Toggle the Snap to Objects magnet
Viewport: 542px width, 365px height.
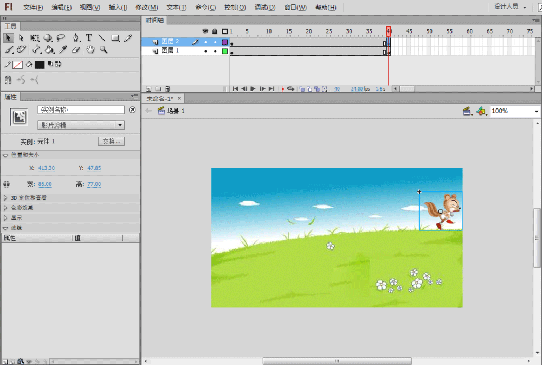tap(8, 80)
